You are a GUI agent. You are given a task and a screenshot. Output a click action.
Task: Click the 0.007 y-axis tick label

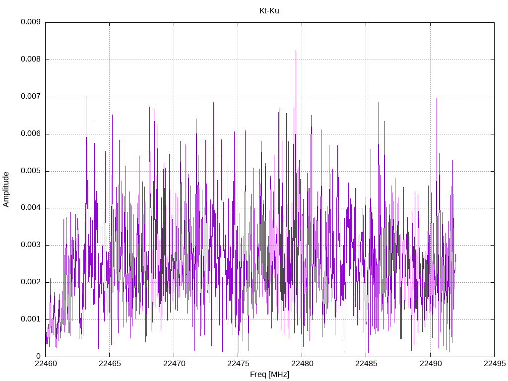point(31,97)
